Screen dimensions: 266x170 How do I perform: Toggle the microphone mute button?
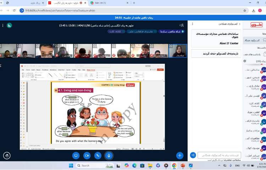[109, 155]
